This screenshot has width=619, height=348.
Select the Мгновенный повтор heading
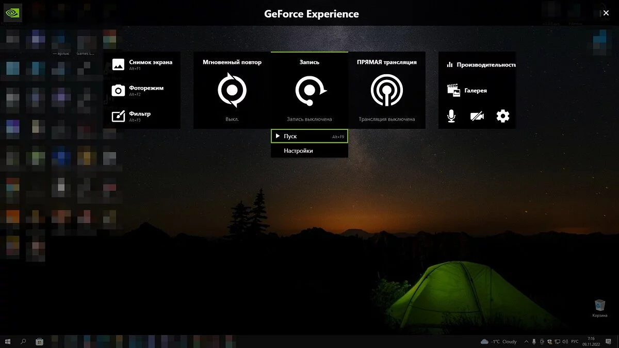232,62
